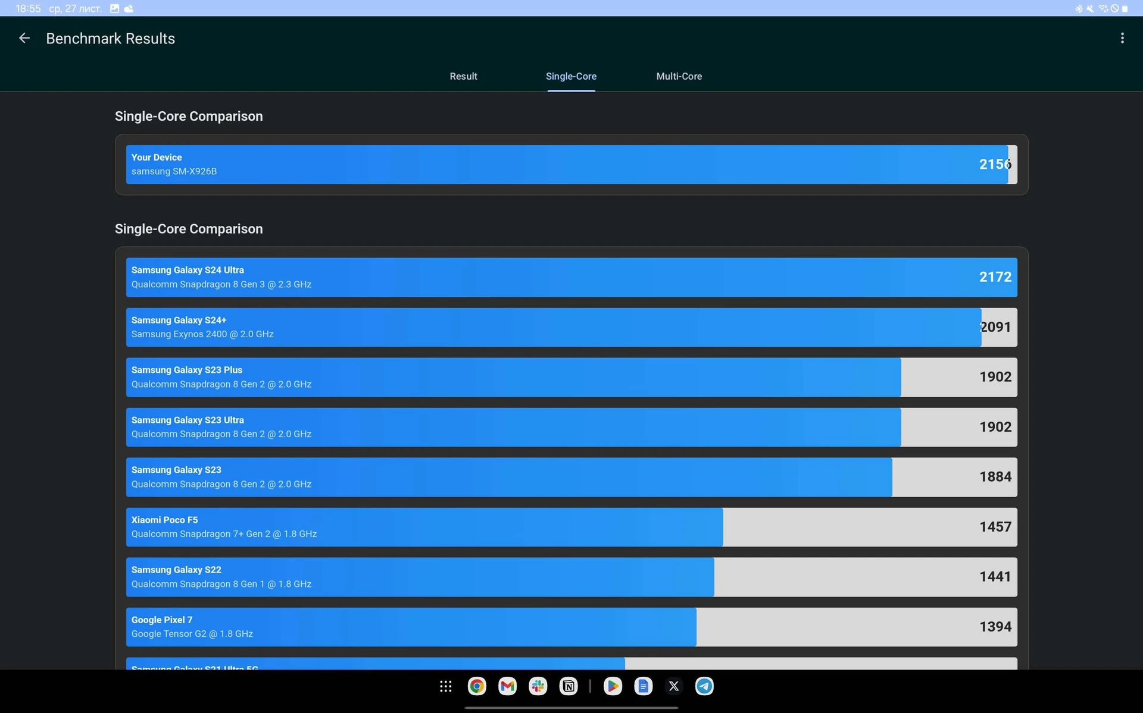This screenshot has width=1143, height=713.
Task: Open Google Play Store from taskbar
Action: [612, 686]
